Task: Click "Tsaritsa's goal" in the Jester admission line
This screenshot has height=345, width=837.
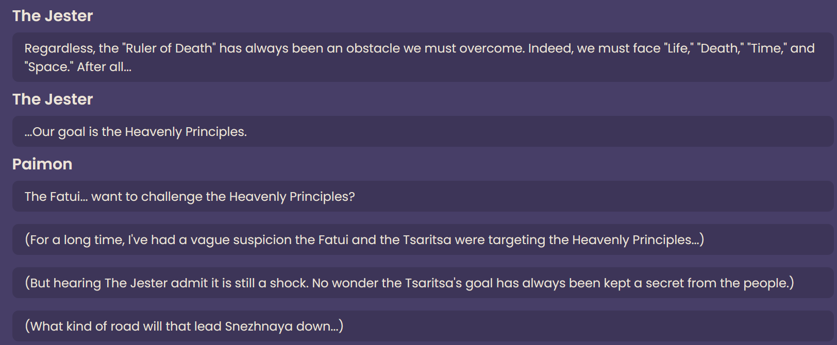Action: pyautogui.click(x=449, y=283)
